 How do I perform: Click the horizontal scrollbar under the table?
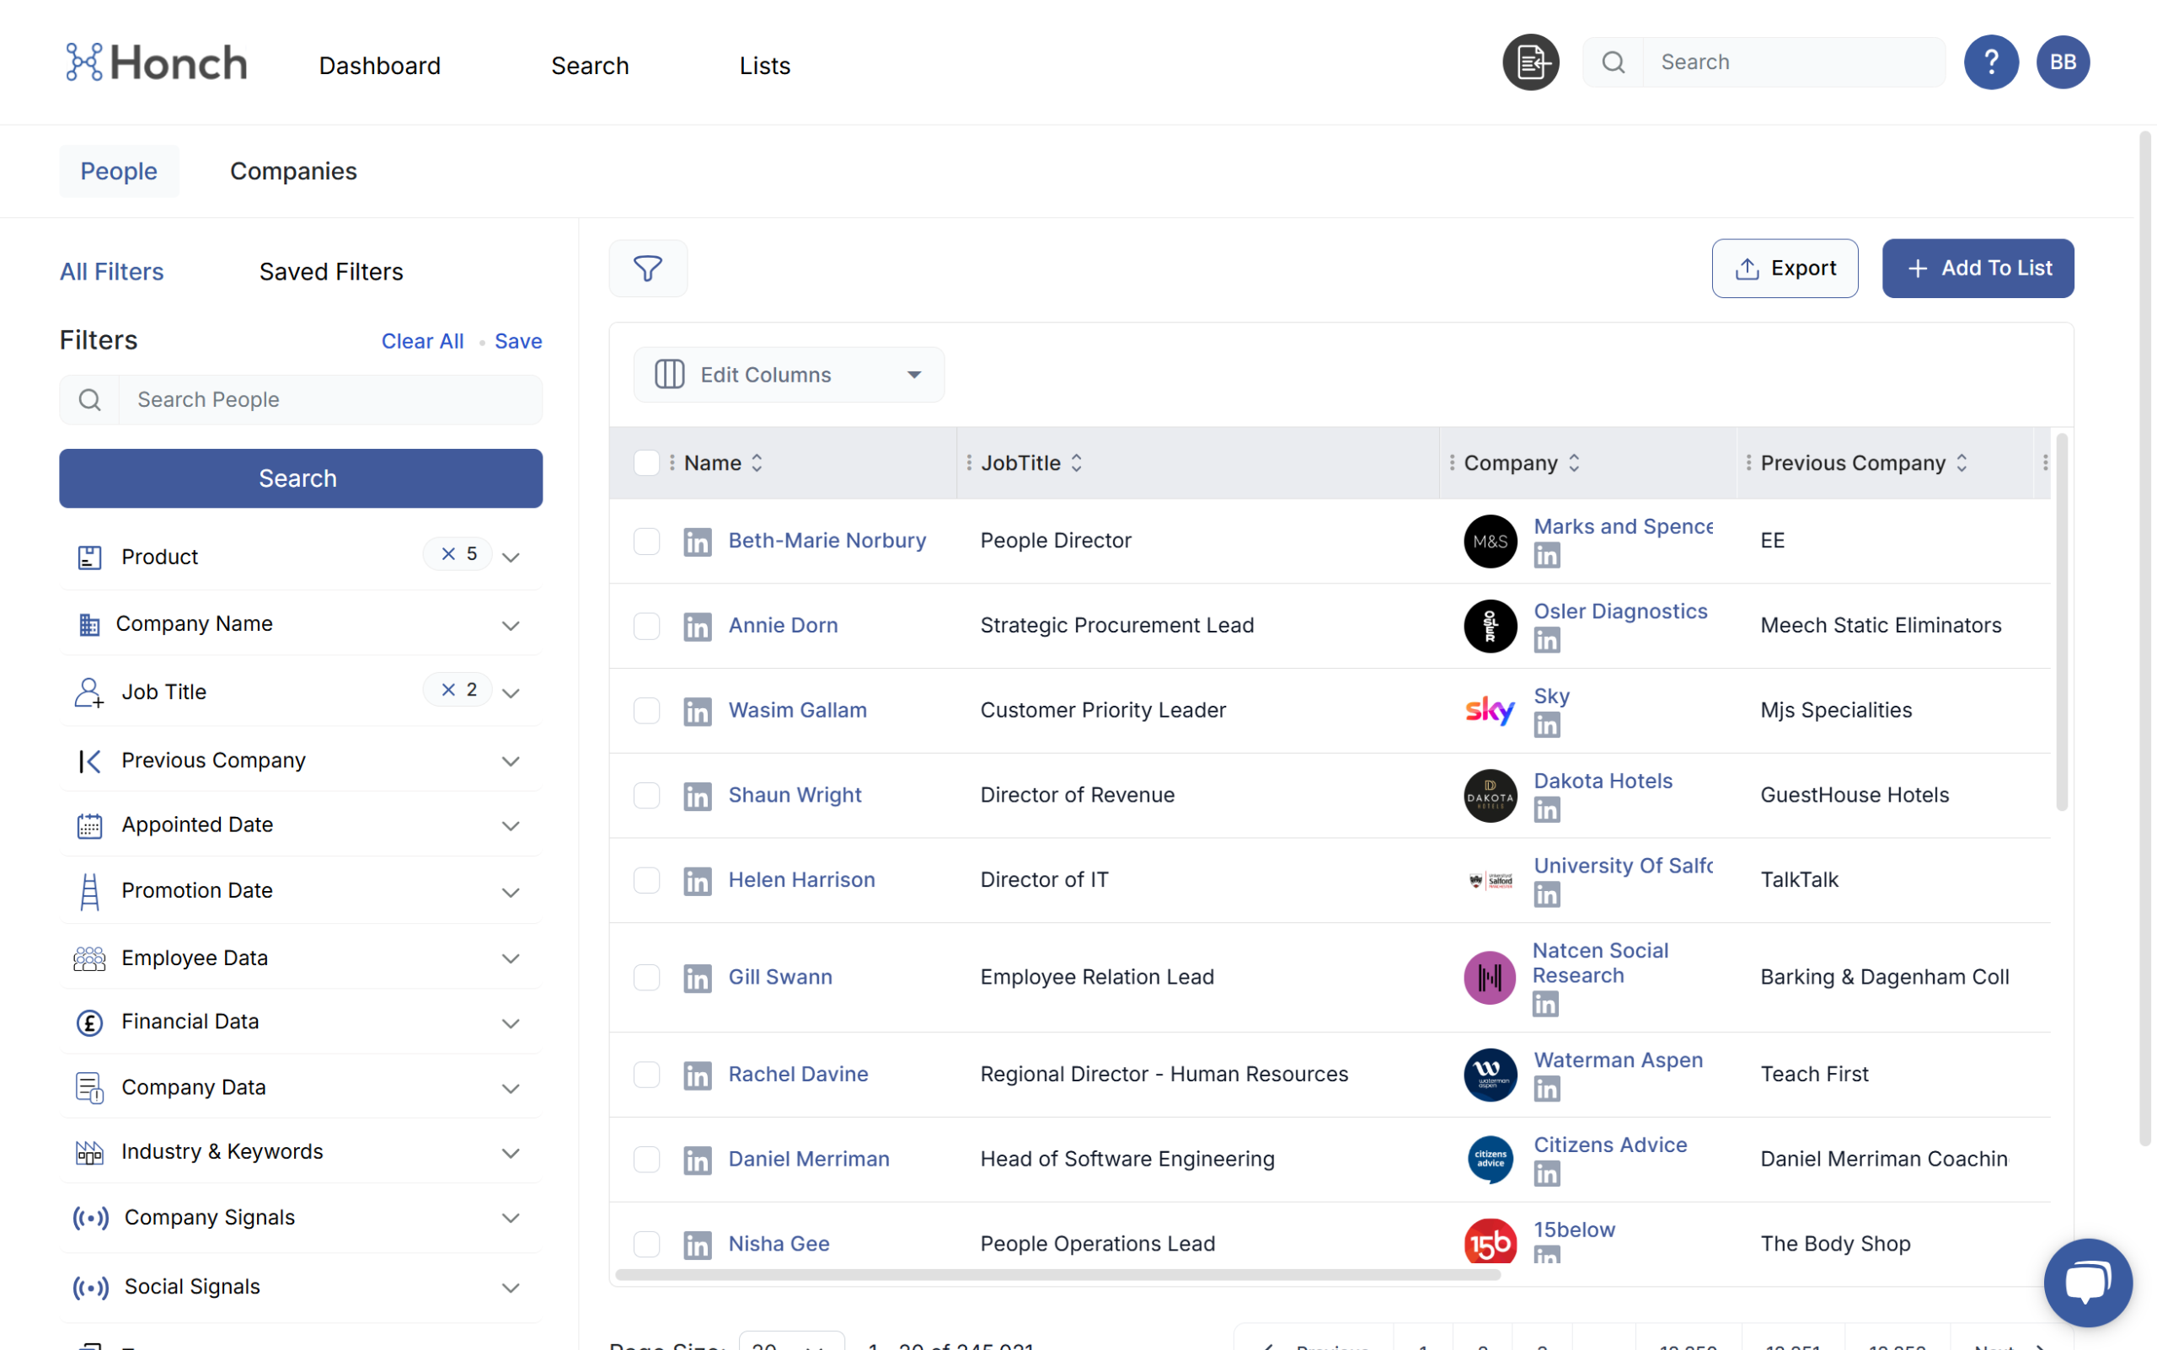coord(1057,1274)
